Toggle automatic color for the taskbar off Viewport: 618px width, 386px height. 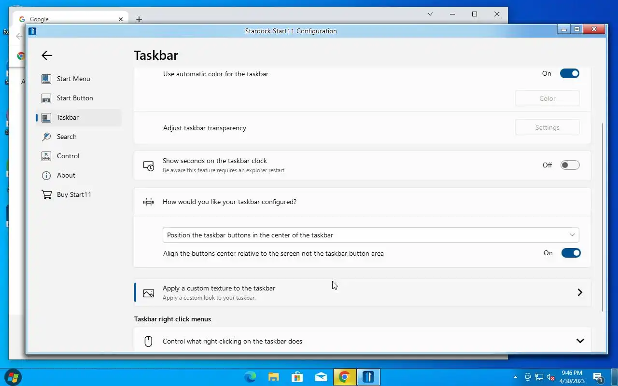(x=570, y=73)
